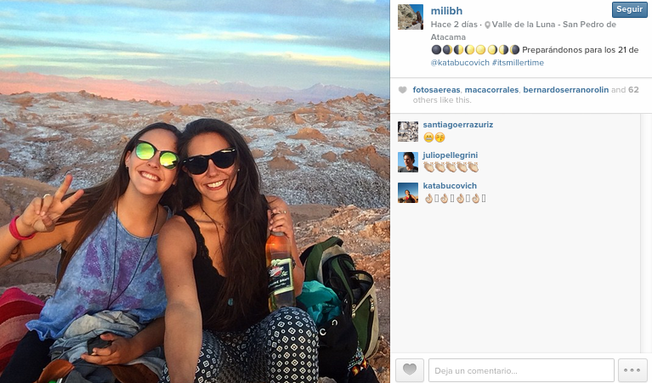Open bernardoserranorolin liker profile
652x383 pixels.
click(565, 90)
